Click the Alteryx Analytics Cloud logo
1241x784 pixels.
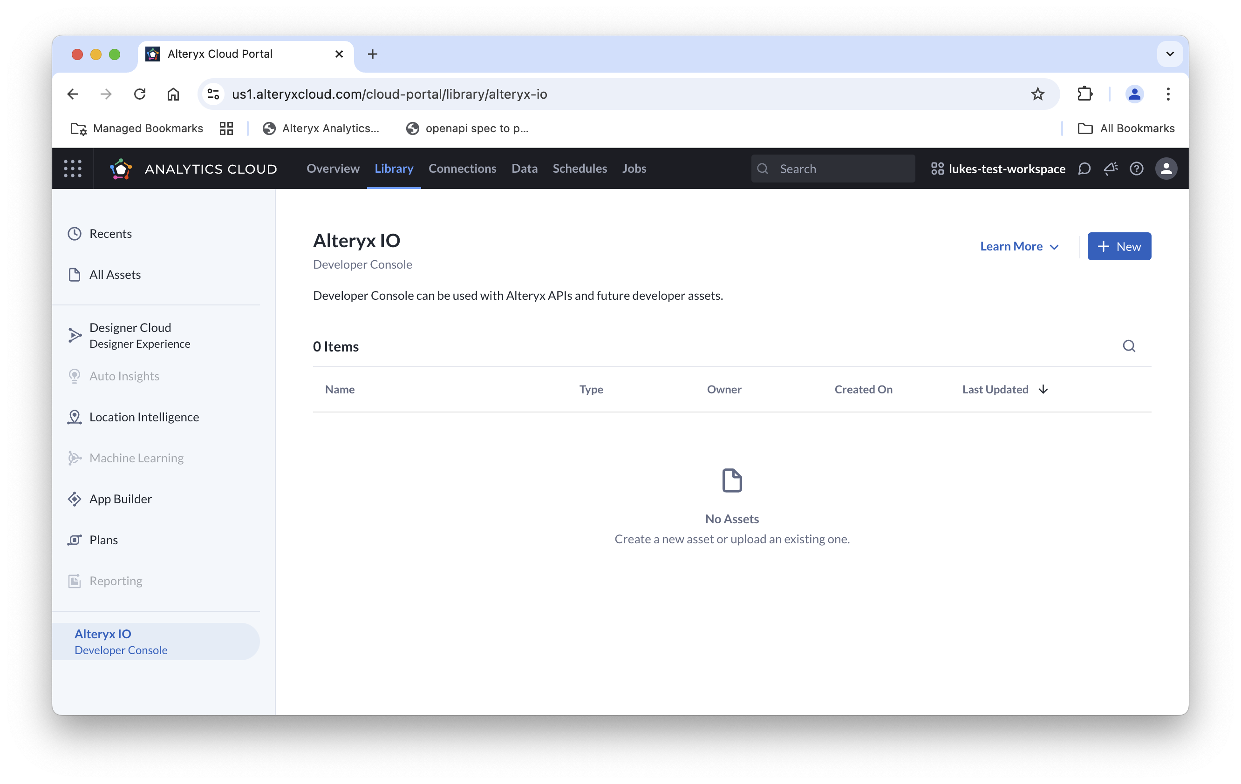click(121, 169)
